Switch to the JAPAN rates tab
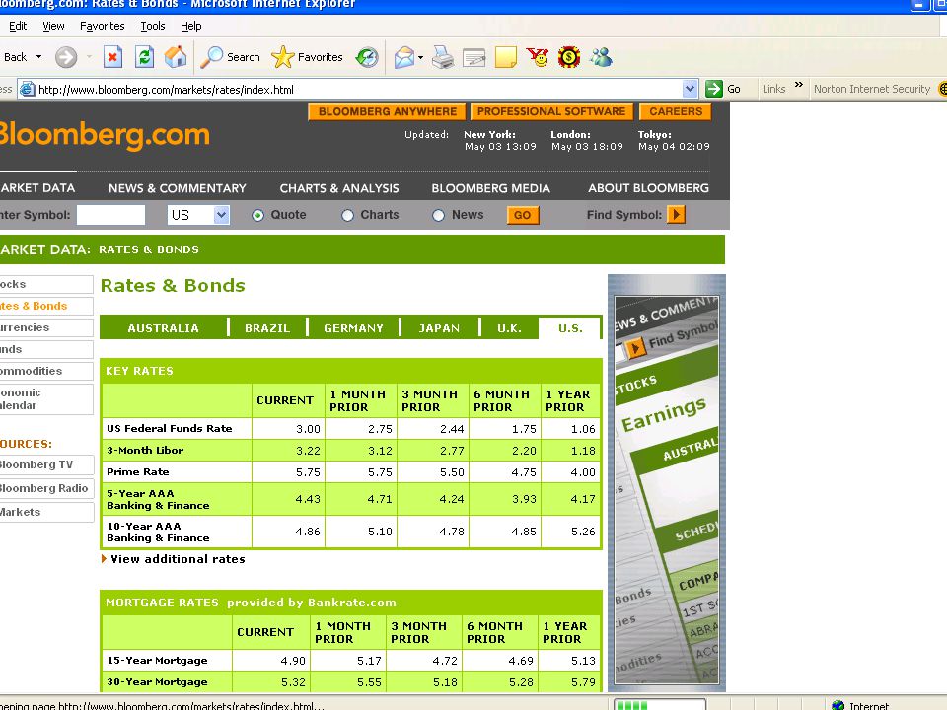This screenshot has width=947, height=710. [x=439, y=327]
